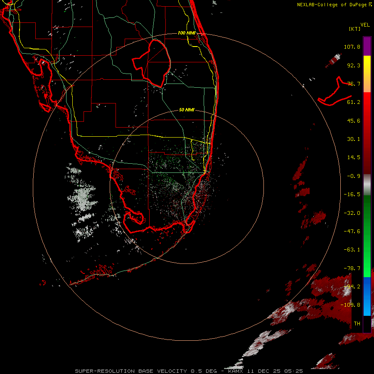Click the -32.0 velocity scale value
This screenshot has width=374, height=374.
point(352,213)
